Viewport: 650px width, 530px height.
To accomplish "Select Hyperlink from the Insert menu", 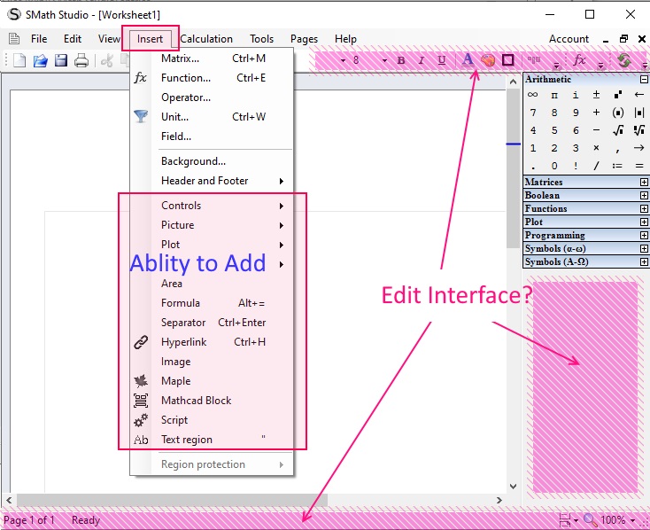I will [183, 342].
